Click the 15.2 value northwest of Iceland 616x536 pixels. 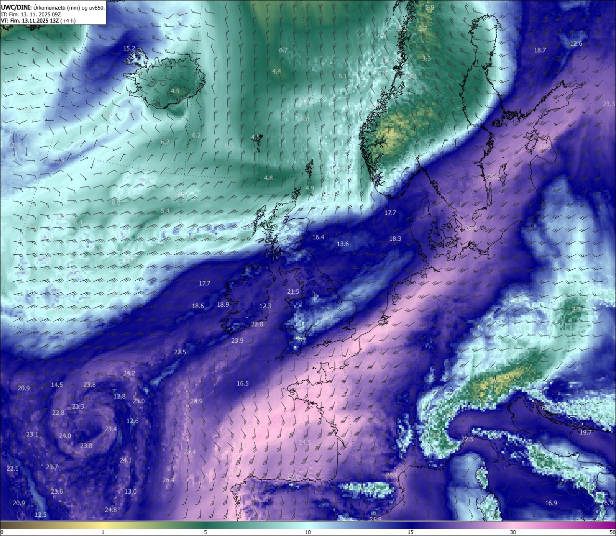(129, 49)
